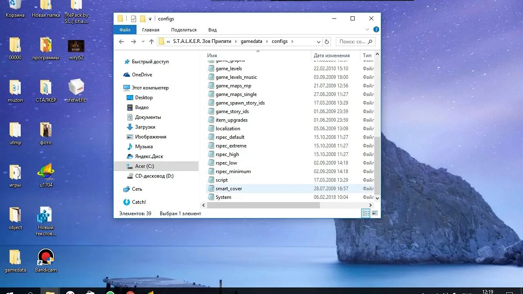
Task: Select игры desktop folder
Action: pos(15,176)
